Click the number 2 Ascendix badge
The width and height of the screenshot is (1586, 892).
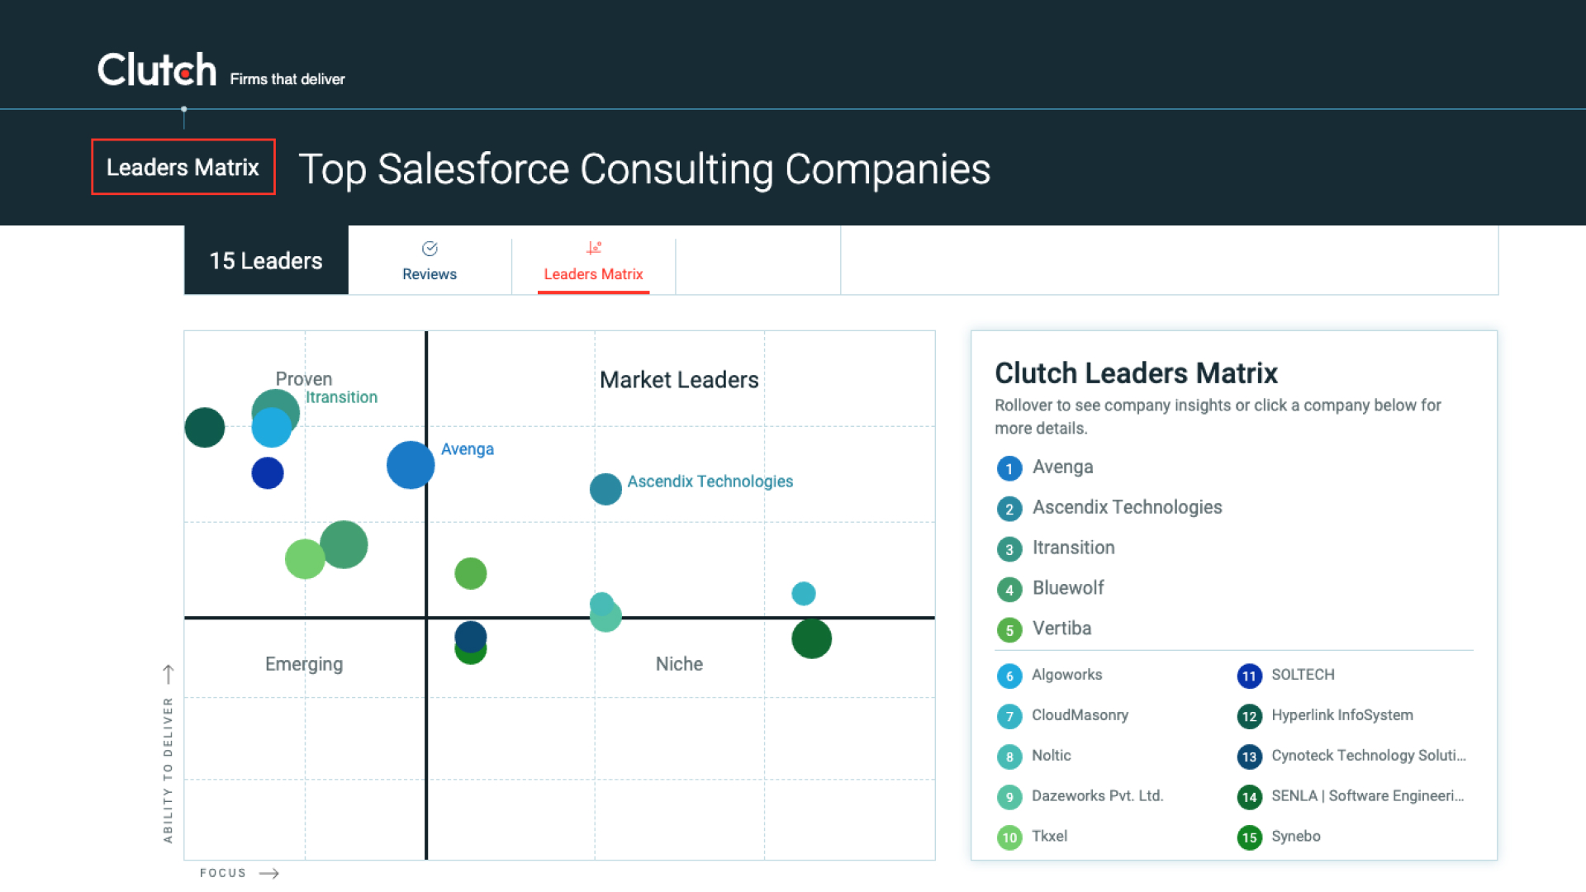(1009, 509)
